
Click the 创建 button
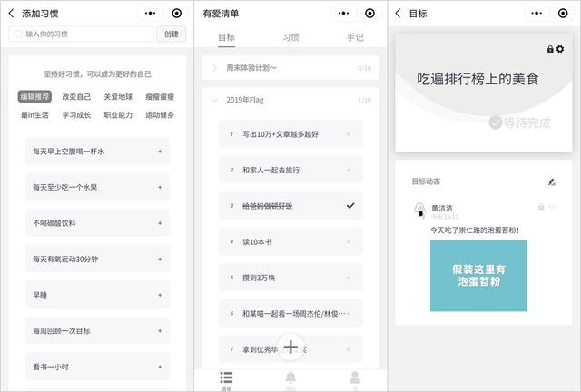[x=172, y=34]
